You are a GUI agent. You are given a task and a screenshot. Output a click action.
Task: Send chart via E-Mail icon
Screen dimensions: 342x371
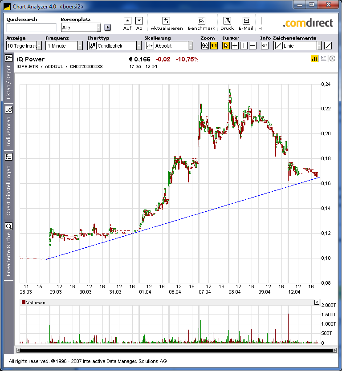(x=246, y=20)
